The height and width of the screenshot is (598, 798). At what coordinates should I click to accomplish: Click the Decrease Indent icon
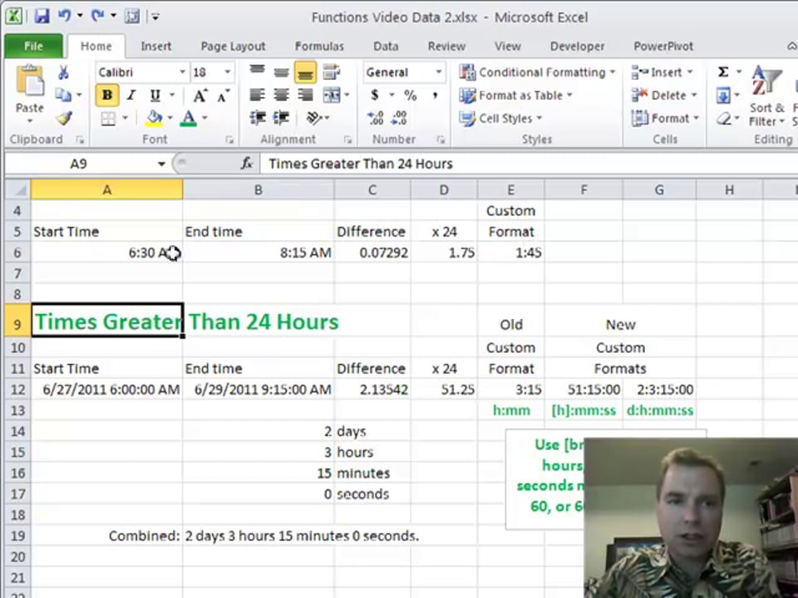coord(258,119)
